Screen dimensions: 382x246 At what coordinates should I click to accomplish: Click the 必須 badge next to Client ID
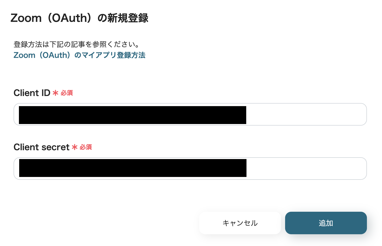tap(67, 93)
